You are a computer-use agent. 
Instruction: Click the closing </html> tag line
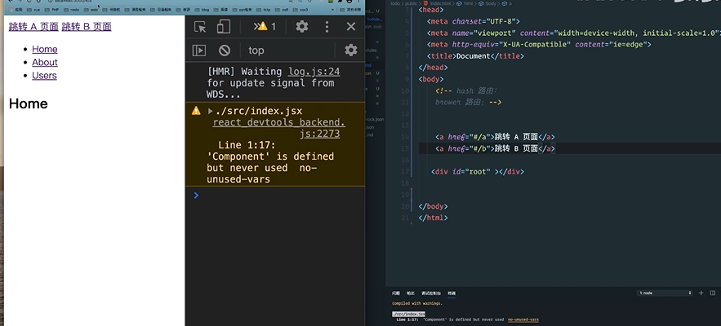pyautogui.click(x=433, y=218)
